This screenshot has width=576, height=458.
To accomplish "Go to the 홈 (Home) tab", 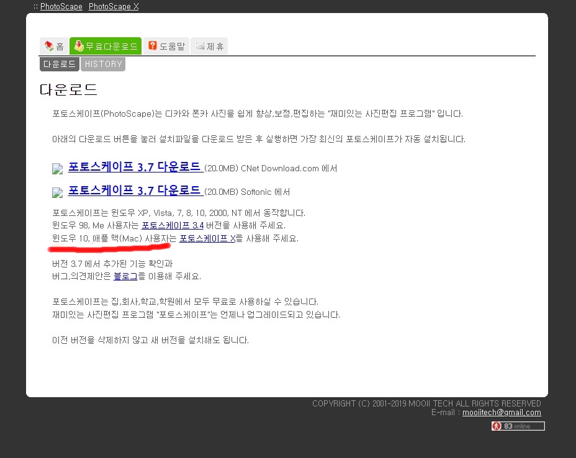I will [x=54, y=46].
